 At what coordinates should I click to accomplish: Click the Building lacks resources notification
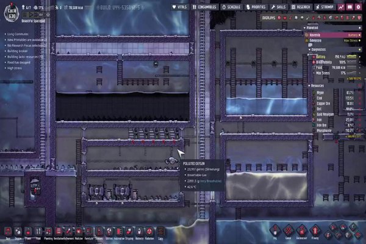pyautogui.click(x=24, y=57)
